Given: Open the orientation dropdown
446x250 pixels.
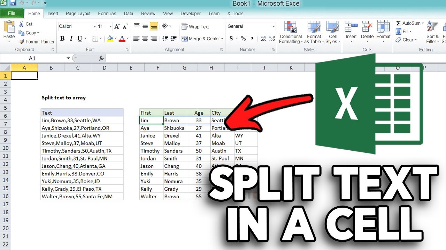Looking at the screenshot, I should (167, 26).
